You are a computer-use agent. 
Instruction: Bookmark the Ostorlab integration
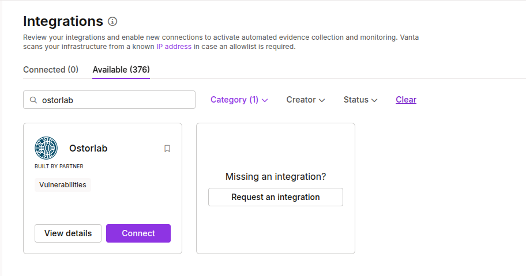(x=167, y=149)
